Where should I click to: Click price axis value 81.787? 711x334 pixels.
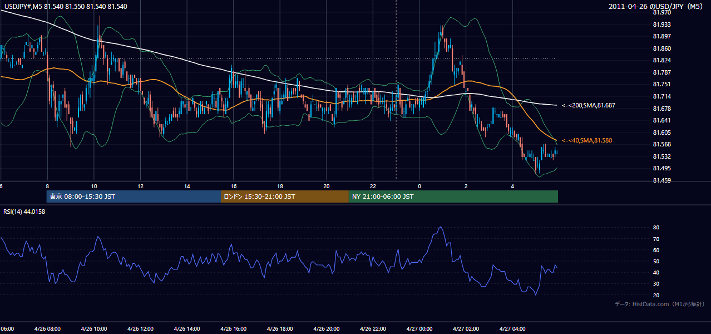pos(661,72)
